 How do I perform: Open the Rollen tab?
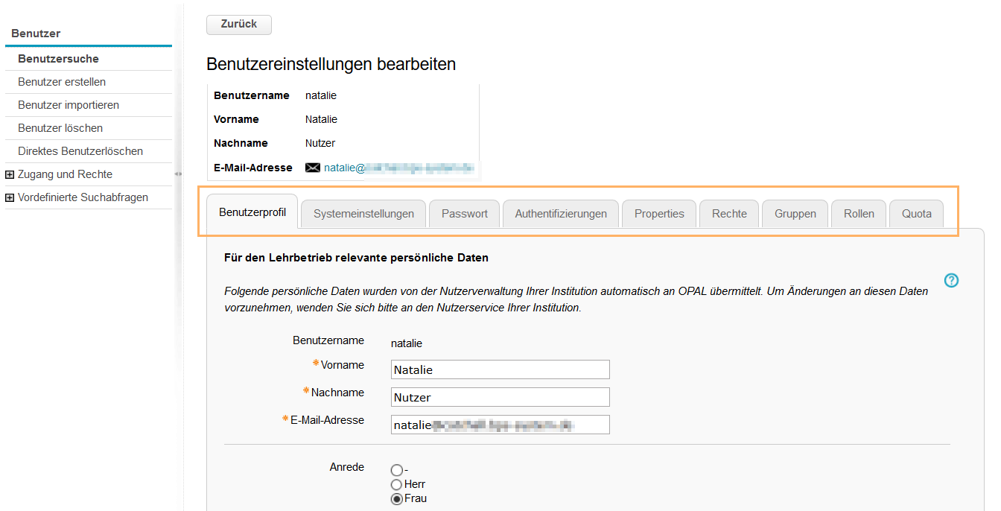(x=858, y=213)
